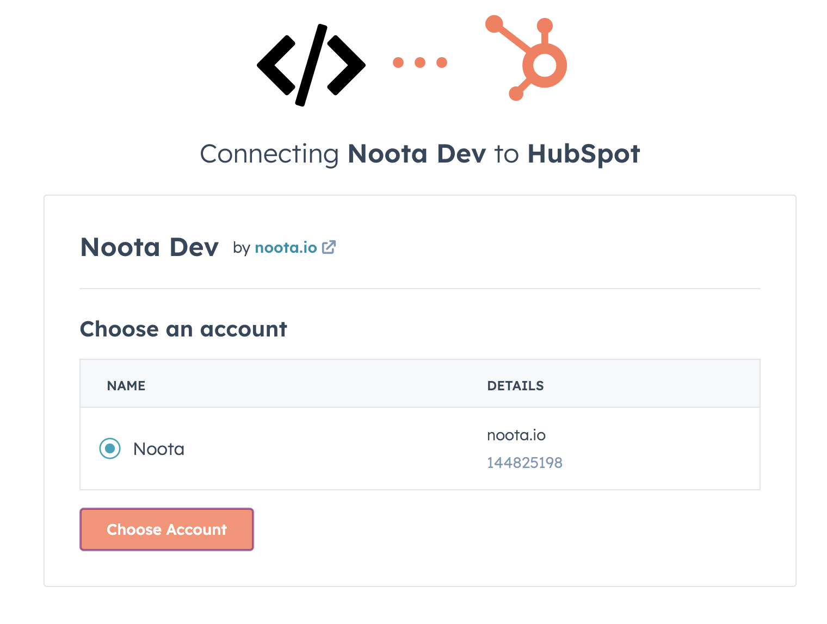Open the external link icon beside noota.io
Screen dimensions: 827x624
(x=329, y=247)
